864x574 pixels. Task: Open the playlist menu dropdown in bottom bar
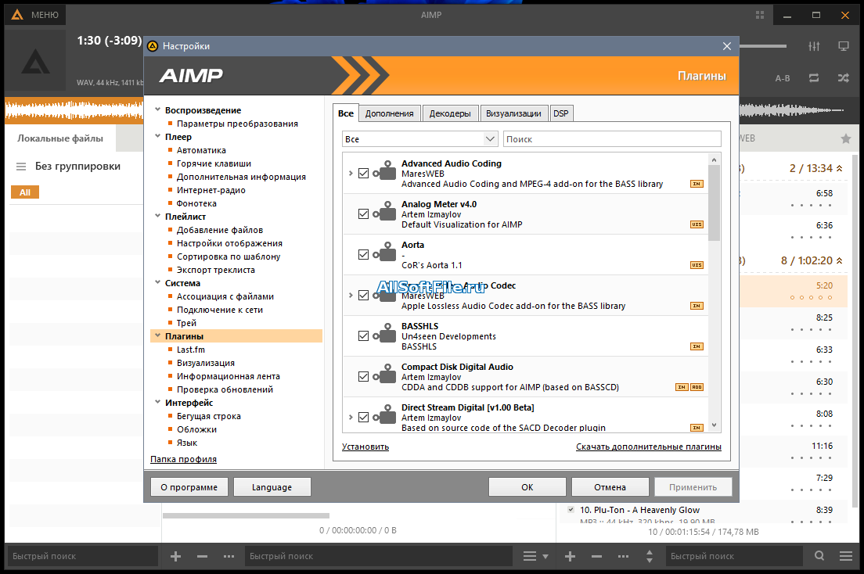click(535, 556)
